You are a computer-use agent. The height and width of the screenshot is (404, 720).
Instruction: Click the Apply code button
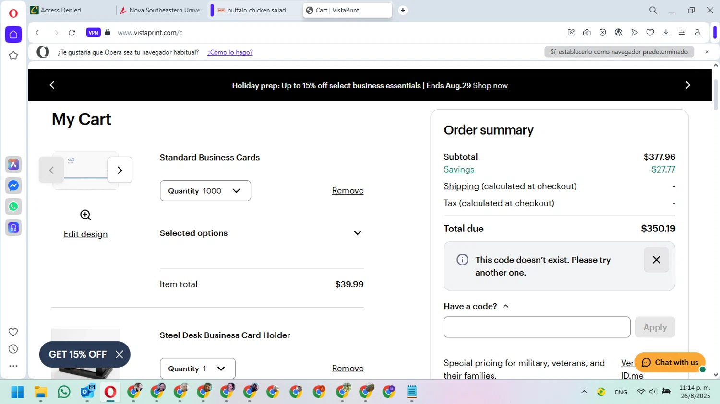(655, 327)
